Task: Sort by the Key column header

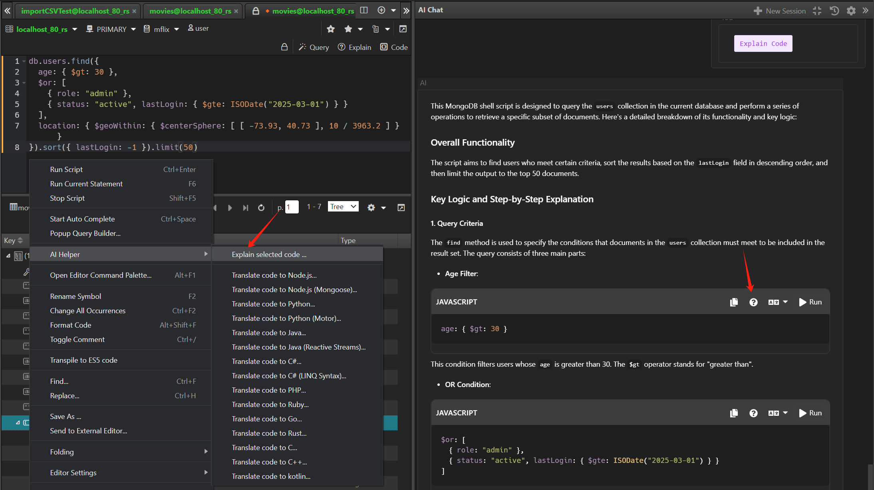Action: [x=13, y=240]
